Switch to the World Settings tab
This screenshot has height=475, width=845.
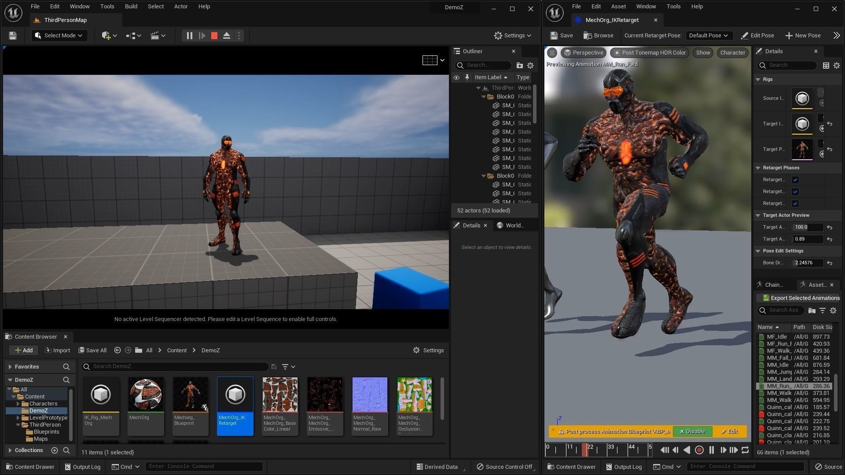click(x=511, y=226)
